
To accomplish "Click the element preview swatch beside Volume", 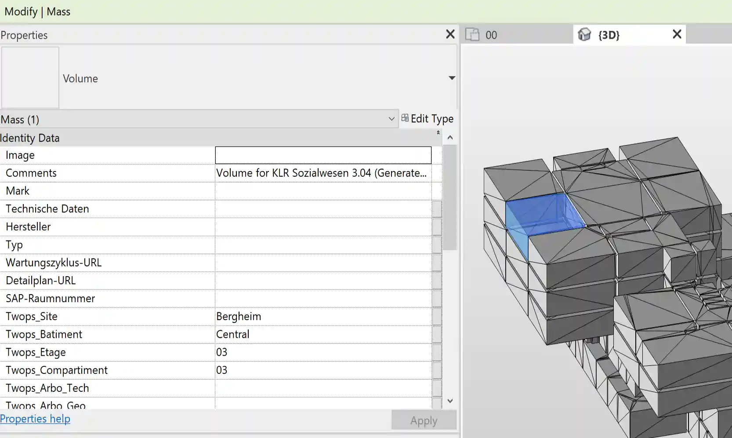I will pyautogui.click(x=29, y=77).
